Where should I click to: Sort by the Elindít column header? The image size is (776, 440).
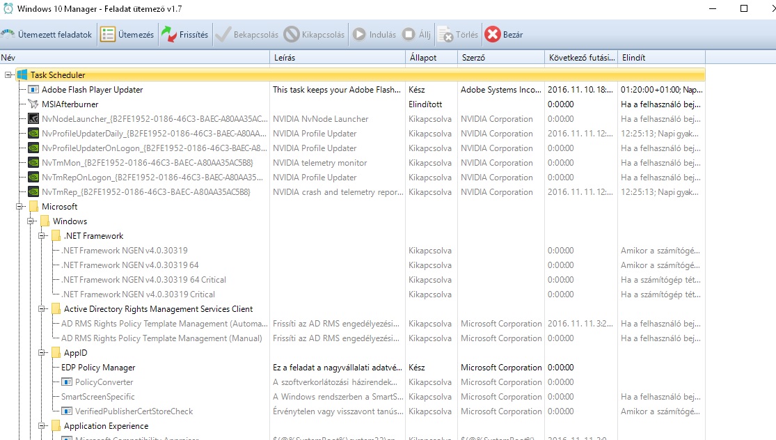point(661,57)
